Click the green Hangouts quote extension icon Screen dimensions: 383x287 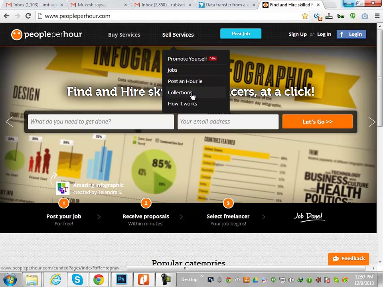point(353,16)
